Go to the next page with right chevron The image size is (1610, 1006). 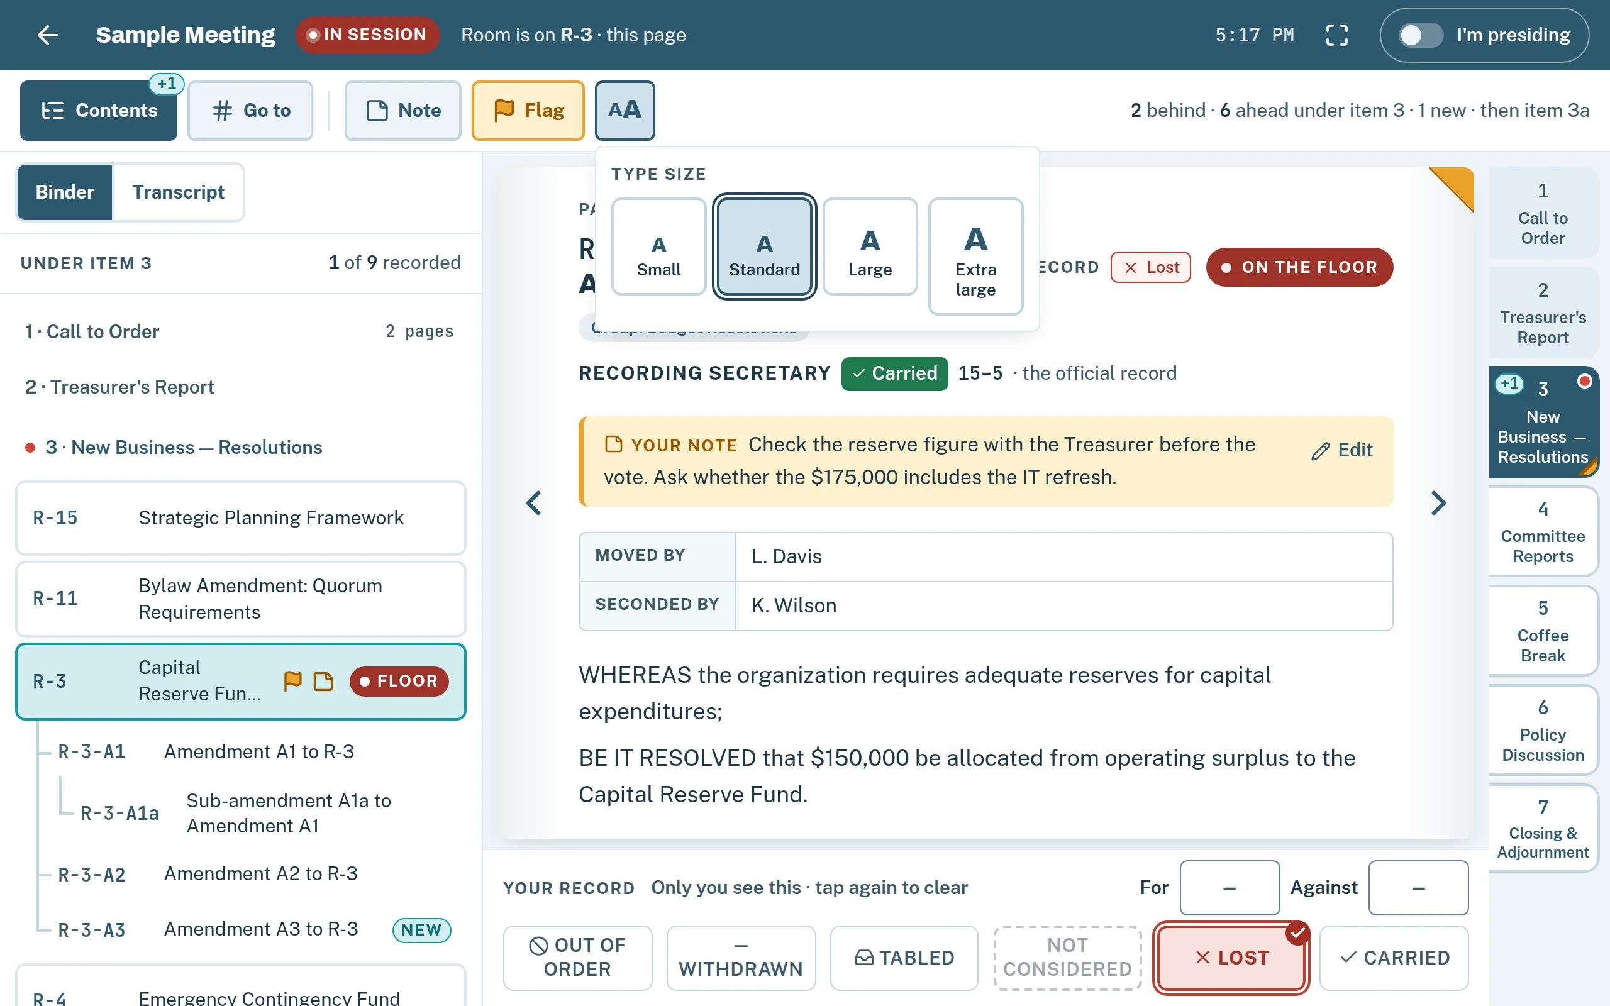pyautogui.click(x=1438, y=503)
